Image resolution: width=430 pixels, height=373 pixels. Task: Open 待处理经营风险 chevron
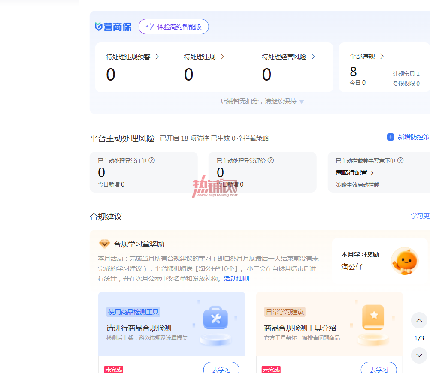click(x=313, y=57)
